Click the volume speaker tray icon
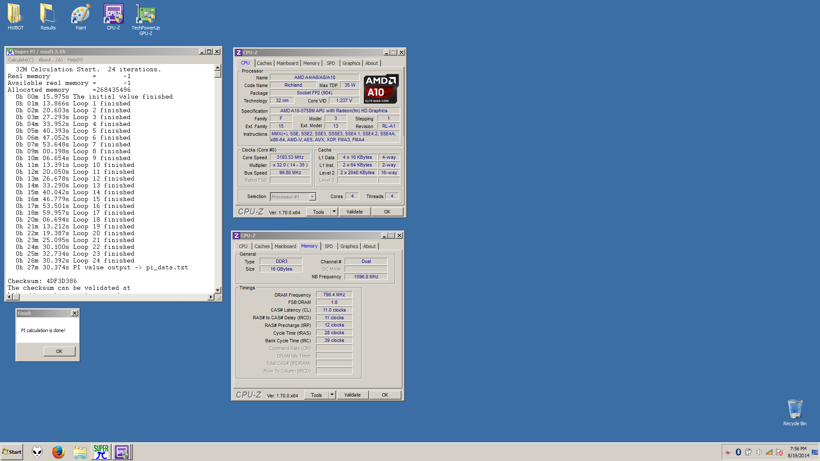 (x=758, y=452)
